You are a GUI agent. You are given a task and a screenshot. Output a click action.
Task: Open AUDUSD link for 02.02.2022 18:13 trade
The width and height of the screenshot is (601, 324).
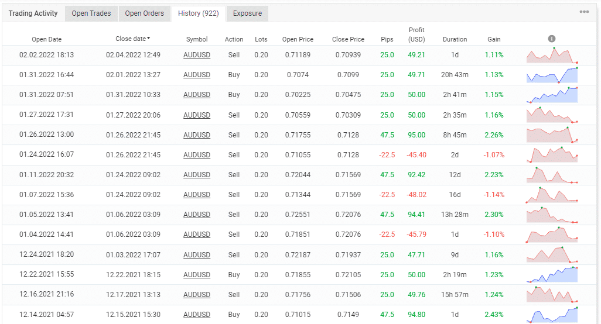coord(197,55)
